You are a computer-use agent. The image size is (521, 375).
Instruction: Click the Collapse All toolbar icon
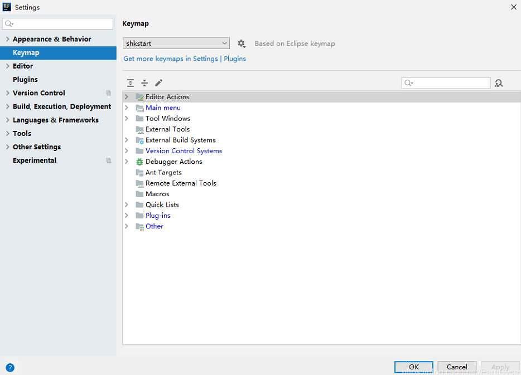(x=144, y=83)
